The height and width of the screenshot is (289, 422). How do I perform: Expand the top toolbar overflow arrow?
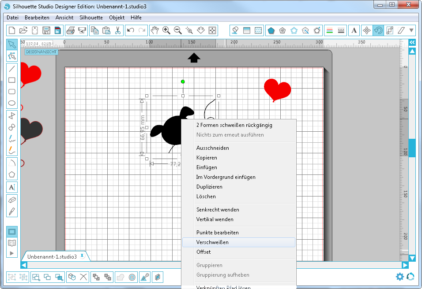pos(412,30)
